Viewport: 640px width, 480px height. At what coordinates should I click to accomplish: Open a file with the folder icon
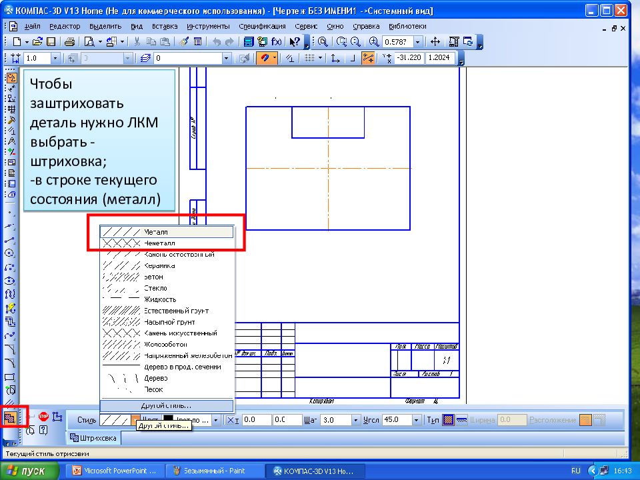(37, 41)
